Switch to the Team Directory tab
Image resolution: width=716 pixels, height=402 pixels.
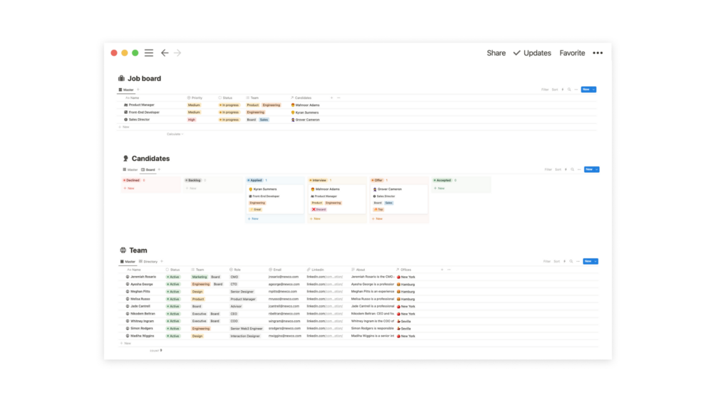pyautogui.click(x=148, y=262)
